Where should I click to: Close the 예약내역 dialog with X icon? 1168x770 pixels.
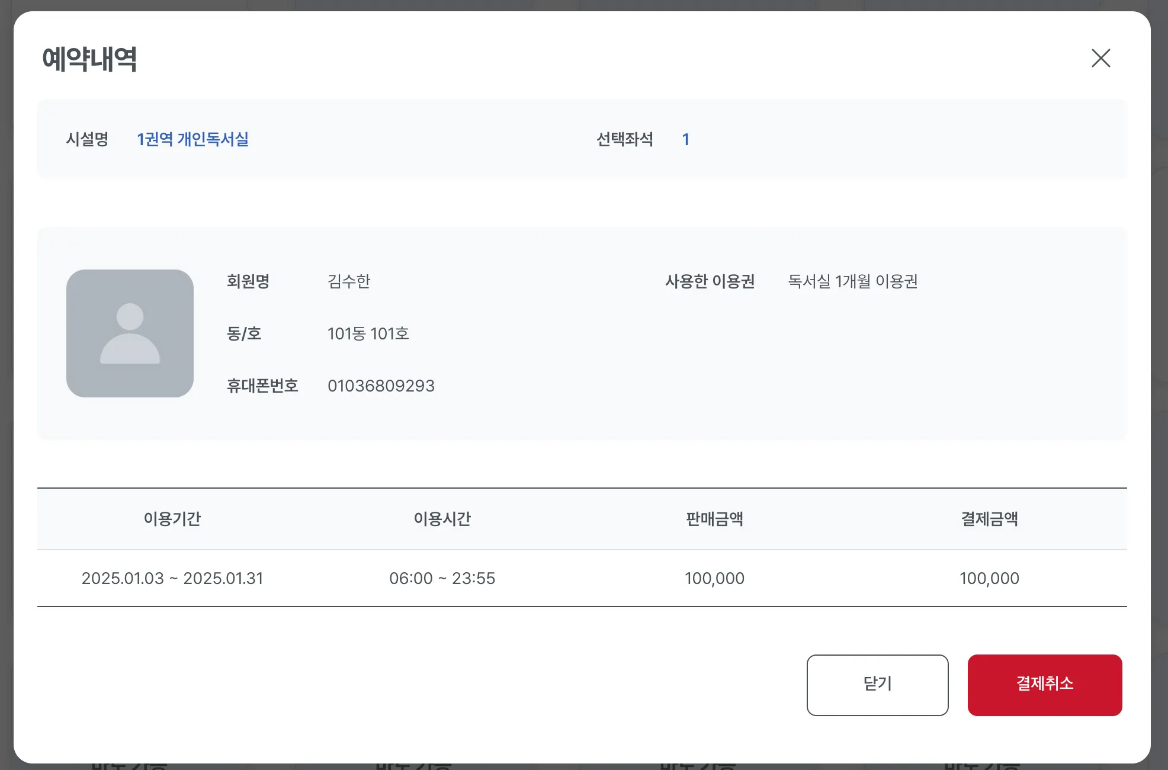tap(1100, 58)
